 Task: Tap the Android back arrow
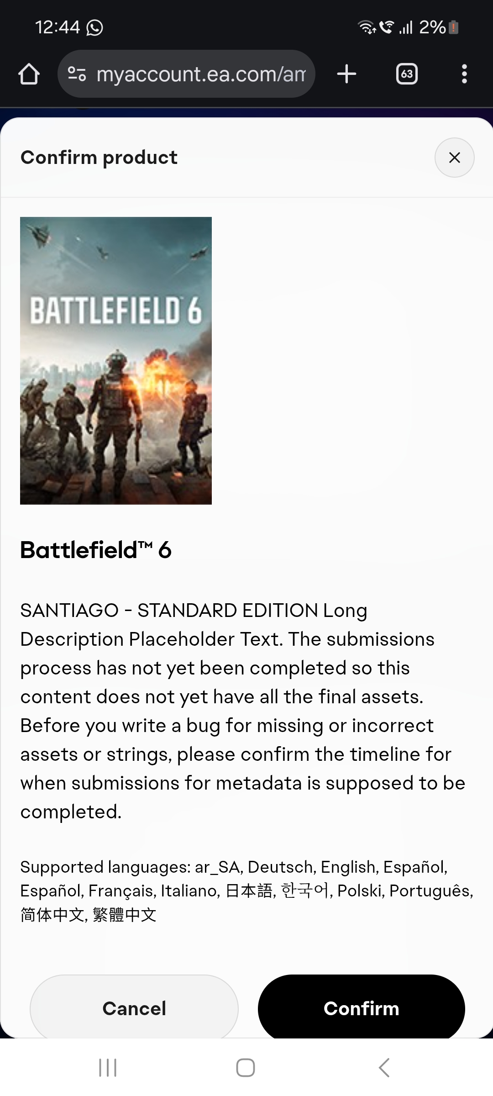(384, 1068)
